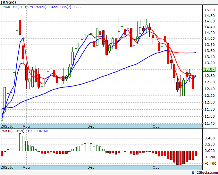Click the Aug label below MACD panel
Viewport: 218px width, 175px height.
[x=26, y=167]
